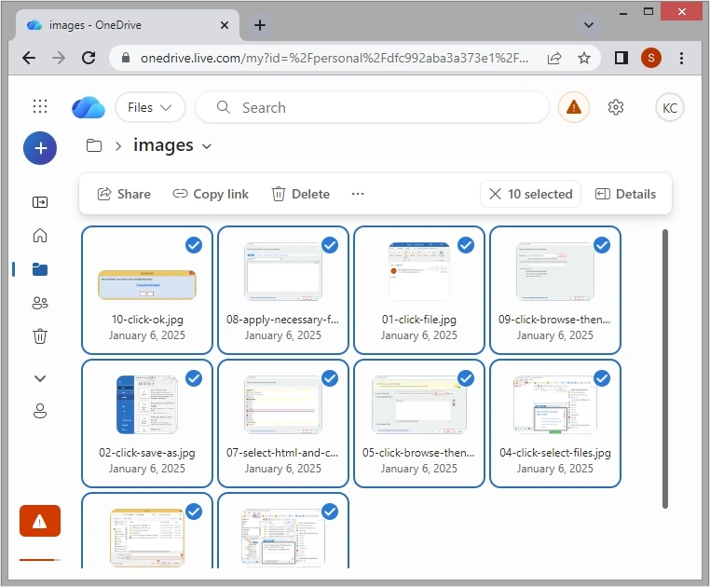Screen dimensions: 710x587
Task: Open more commands ellipsis menu
Action: point(357,194)
